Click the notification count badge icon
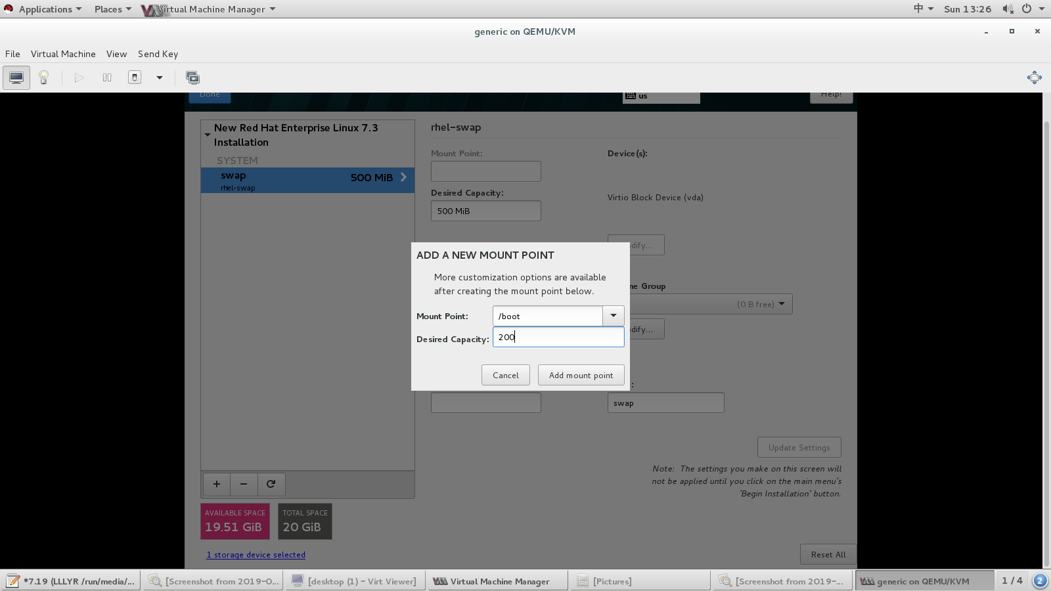 pyautogui.click(x=1040, y=580)
